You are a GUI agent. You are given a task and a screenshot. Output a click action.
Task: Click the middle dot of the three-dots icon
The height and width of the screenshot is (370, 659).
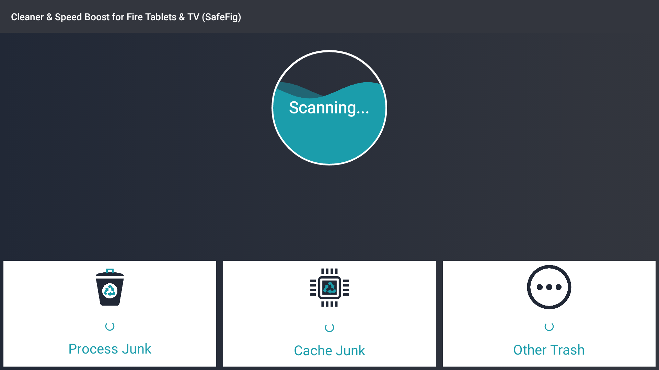(549, 287)
